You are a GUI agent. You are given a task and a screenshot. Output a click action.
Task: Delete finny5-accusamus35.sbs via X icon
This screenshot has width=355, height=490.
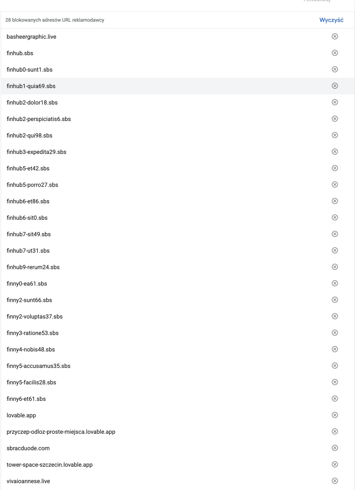click(335, 366)
